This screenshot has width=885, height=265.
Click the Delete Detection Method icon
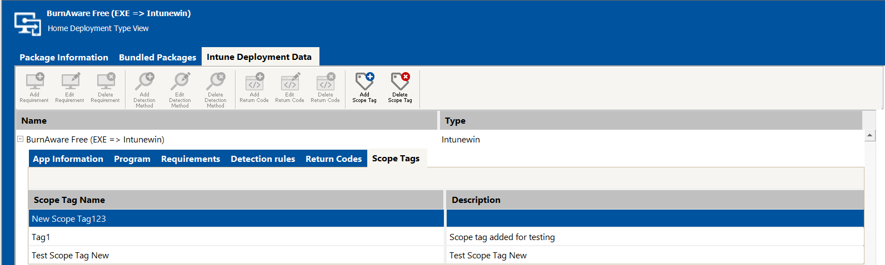click(x=216, y=82)
